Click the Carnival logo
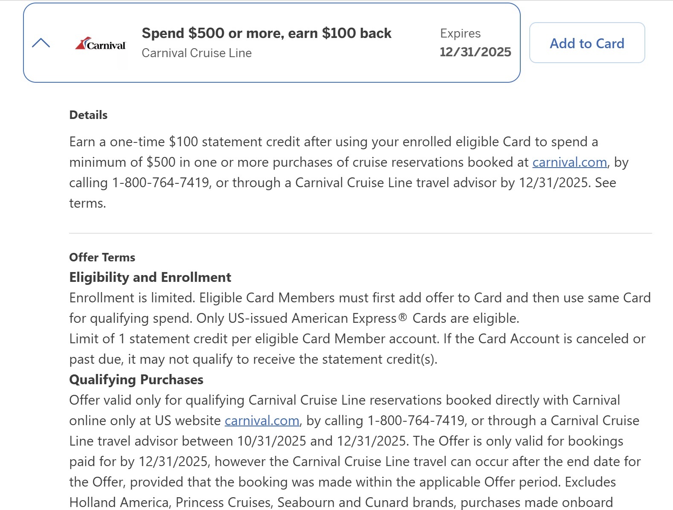Viewport: 673px width, 510px height. pos(101,44)
